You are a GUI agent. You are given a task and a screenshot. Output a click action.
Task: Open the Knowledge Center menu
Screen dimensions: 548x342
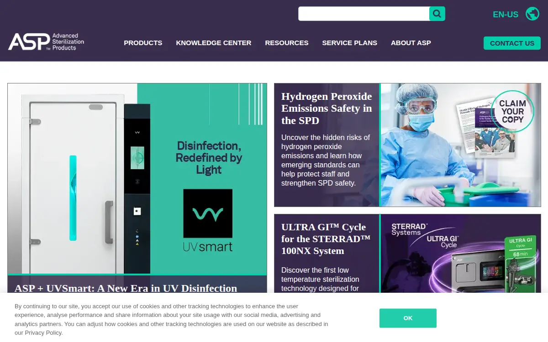pos(214,43)
